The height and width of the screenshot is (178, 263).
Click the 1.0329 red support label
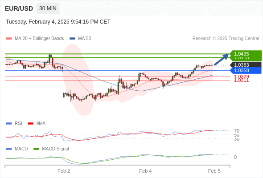point(241,77)
